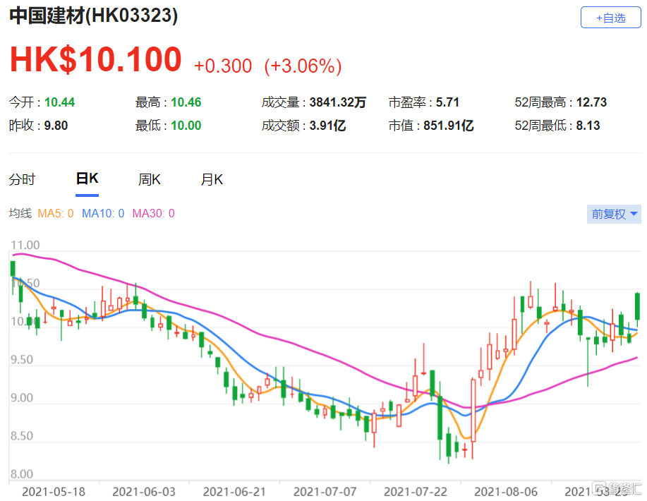Image resolution: width=647 pixels, height=501 pixels.
Task: Click the MA10 moving average label
Action: tap(103, 213)
